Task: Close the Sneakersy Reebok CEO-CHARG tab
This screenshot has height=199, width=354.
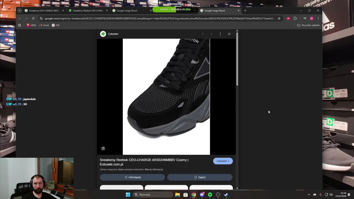Action: pos(107,11)
